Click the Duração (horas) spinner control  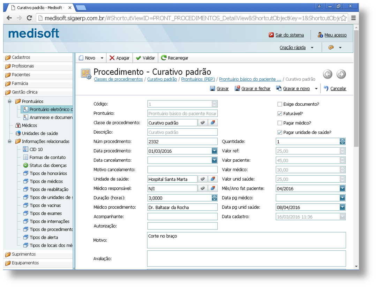pyautogui.click(x=215, y=198)
